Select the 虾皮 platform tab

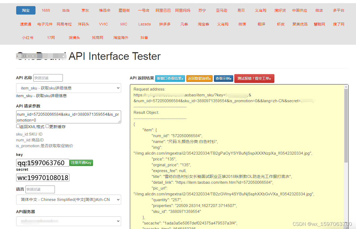(281, 24)
